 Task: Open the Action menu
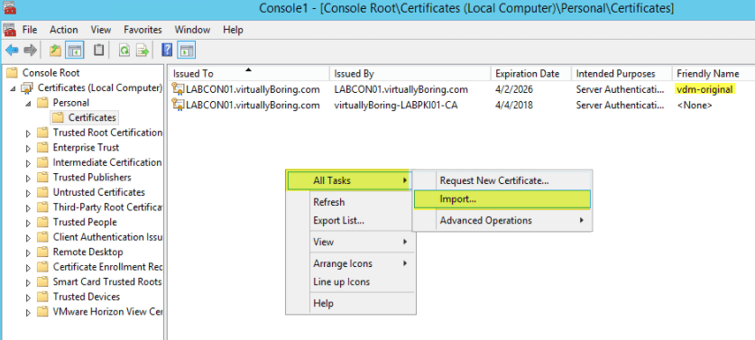coord(63,30)
